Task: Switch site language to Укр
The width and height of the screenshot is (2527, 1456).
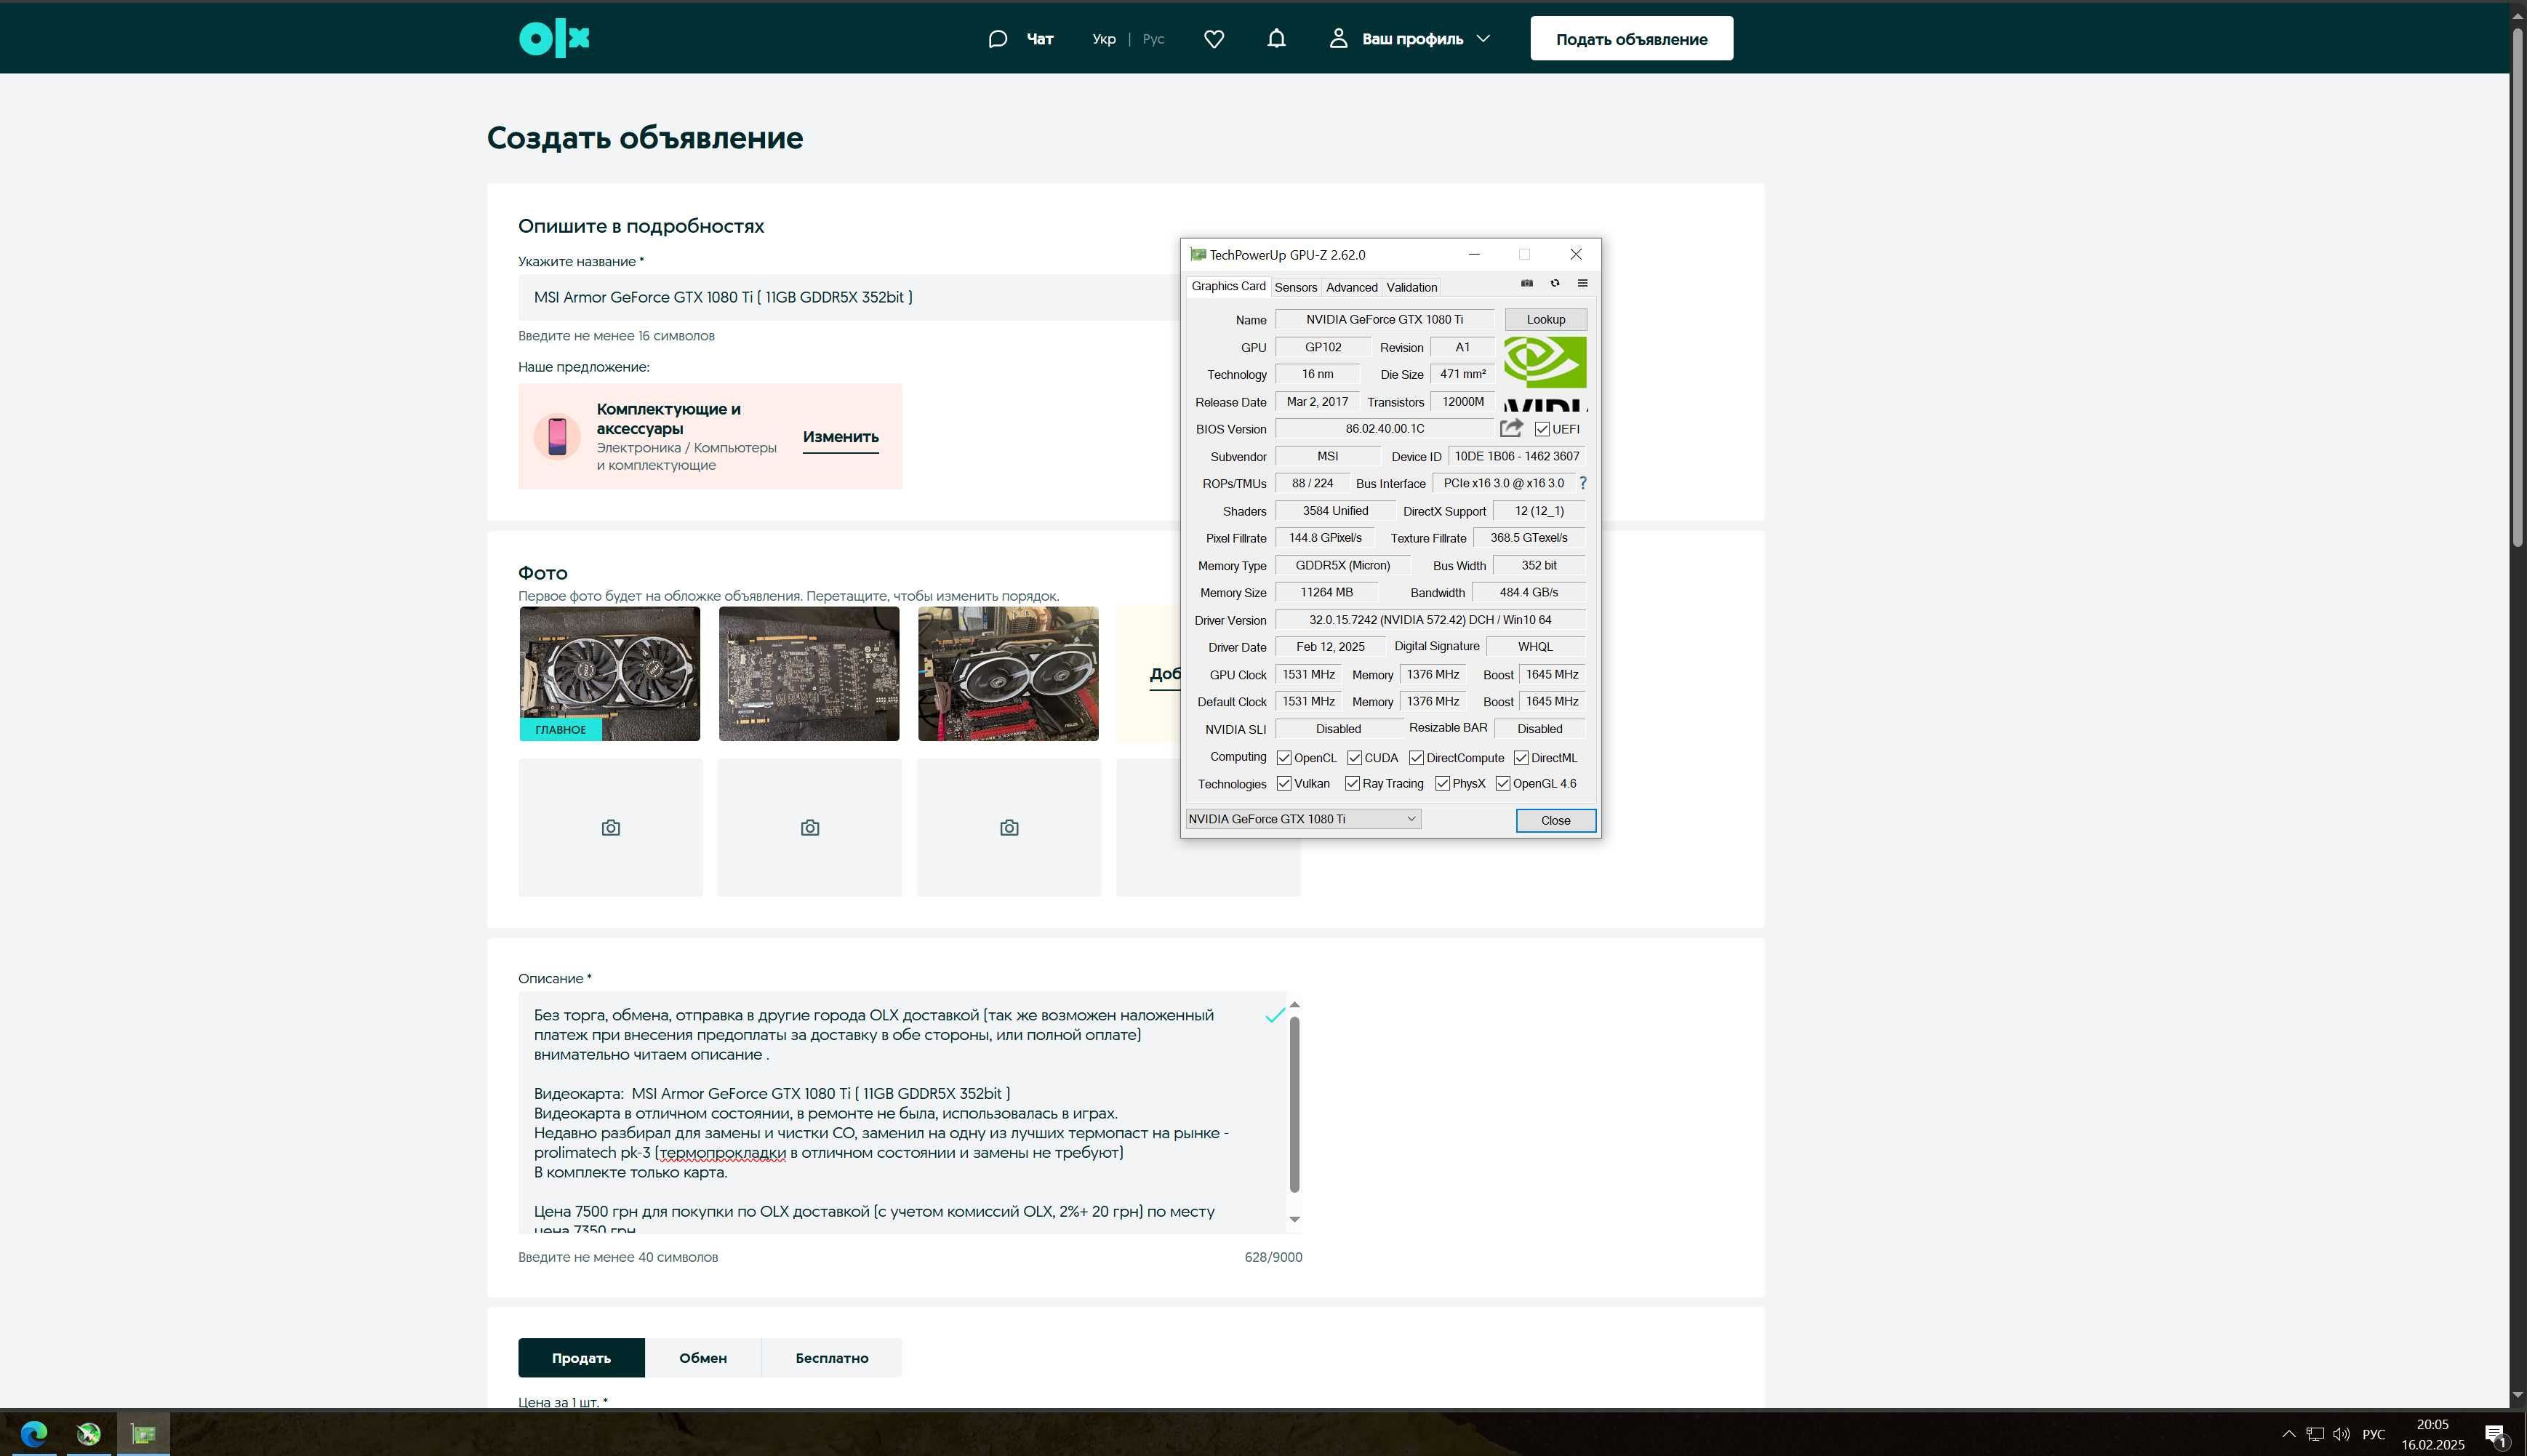Action: (1104, 39)
